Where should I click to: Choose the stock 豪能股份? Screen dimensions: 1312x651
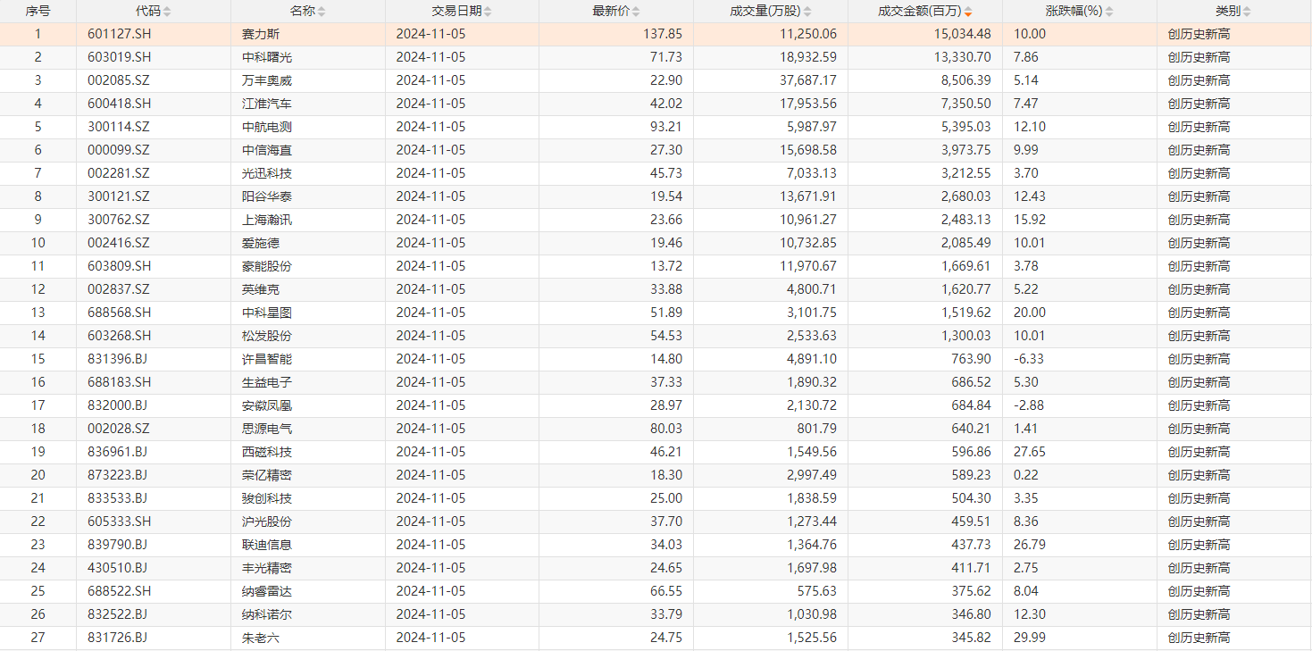[267, 266]
